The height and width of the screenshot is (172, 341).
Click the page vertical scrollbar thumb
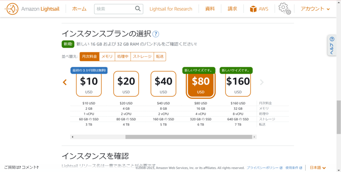[338, 117]
